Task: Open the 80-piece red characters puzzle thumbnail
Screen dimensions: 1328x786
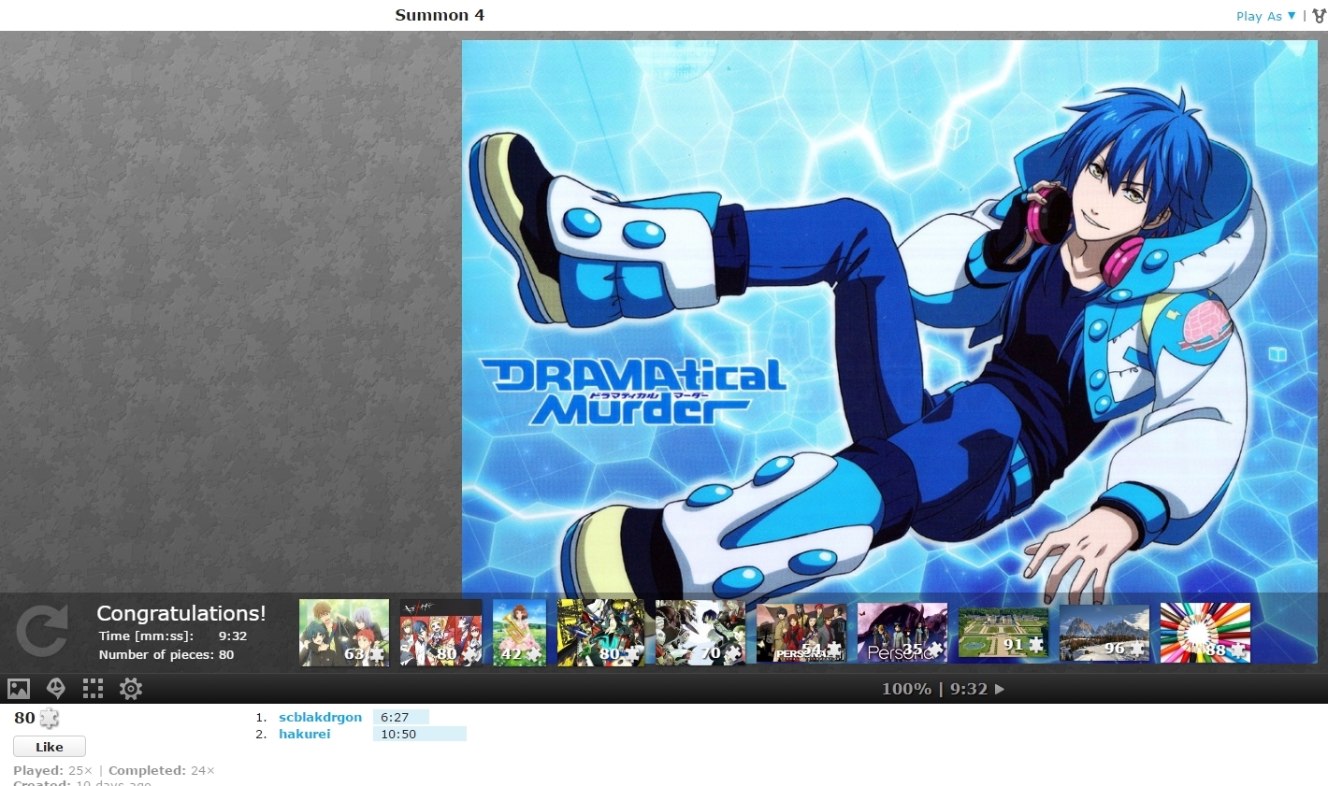Action: (x=441, y=633)
